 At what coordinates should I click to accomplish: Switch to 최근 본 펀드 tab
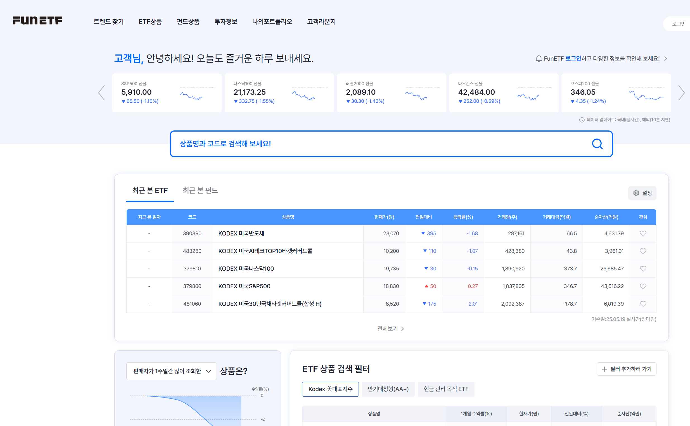tap(200, 191)
